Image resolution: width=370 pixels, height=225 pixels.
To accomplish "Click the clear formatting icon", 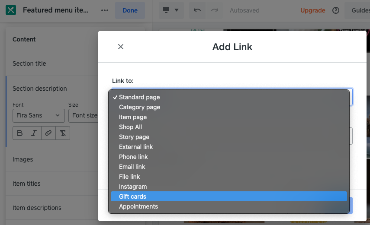I will tap(63, 133).
